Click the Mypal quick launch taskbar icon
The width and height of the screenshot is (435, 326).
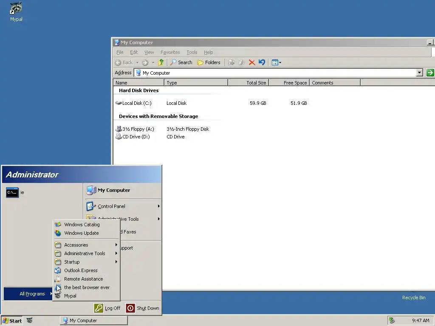29,320
